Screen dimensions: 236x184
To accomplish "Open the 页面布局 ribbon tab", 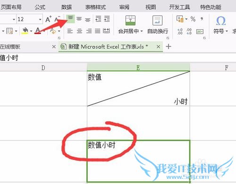I will (11, 7).
